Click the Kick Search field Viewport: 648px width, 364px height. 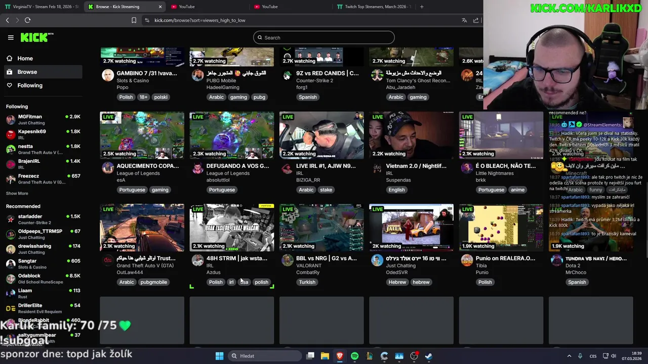pyautogui.click(x=324, y=37)
